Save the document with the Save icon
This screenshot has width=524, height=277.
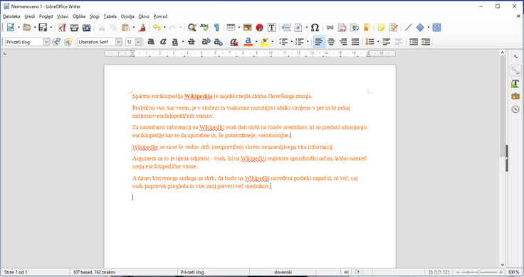click(43, 27)
